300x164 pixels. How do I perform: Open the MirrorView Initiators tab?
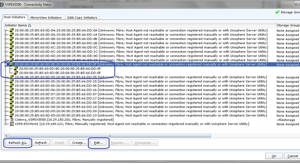click(x=46, y=18)
